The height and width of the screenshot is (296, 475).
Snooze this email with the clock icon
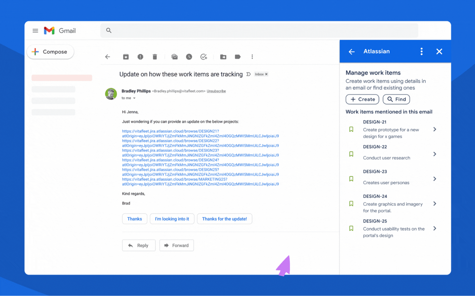tap(189, 57)
